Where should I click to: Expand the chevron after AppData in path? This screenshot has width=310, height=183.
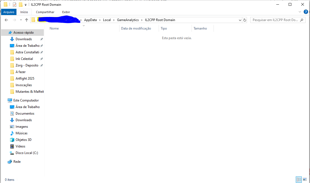point(100,20)
